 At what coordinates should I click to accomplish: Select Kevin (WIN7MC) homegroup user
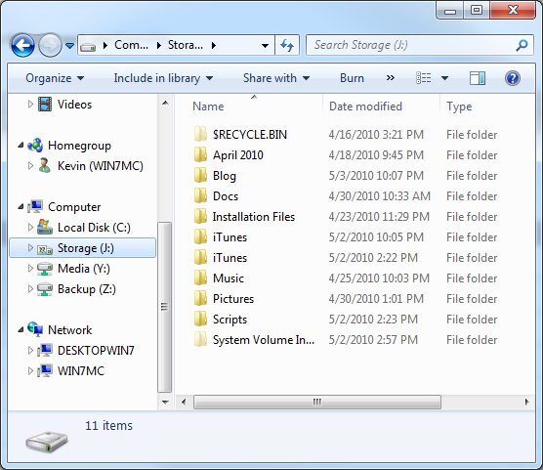pos(100,166)
